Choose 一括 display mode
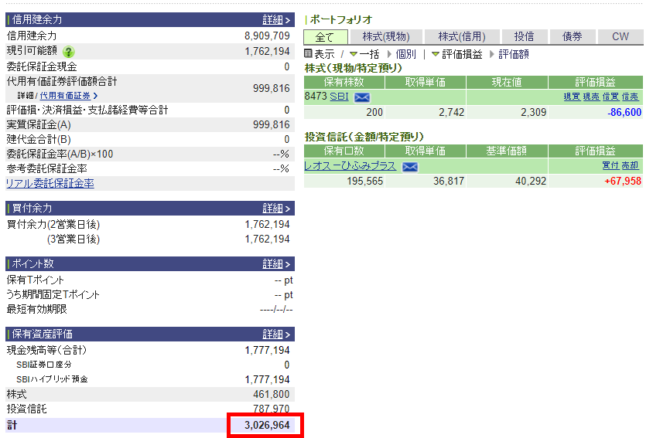The width and height of the screenshot is (653, 438). 369,54
